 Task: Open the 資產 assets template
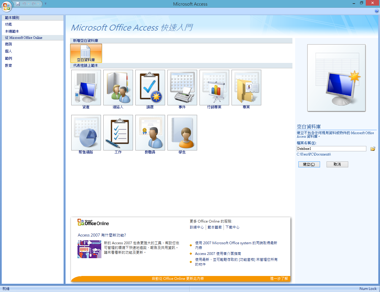86,88
